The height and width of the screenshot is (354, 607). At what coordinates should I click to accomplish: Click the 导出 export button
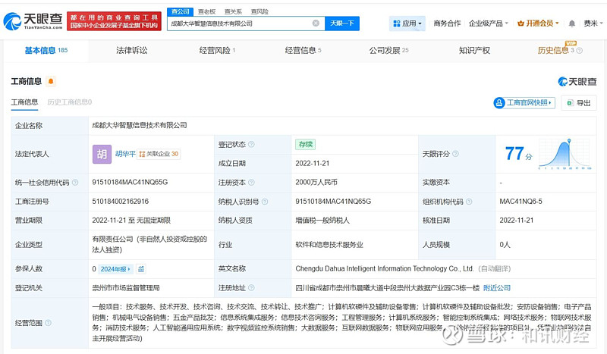tap(579, 103)
